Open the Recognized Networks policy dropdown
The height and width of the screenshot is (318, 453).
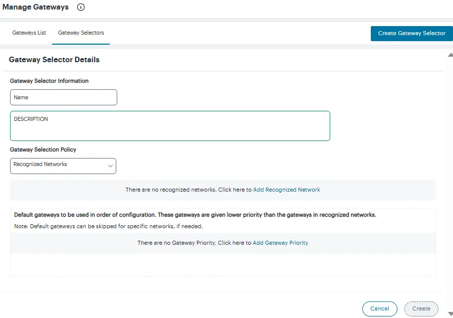(63, 166)
